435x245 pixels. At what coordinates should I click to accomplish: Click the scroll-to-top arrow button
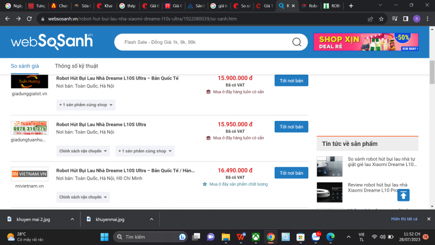pos(403,195)
